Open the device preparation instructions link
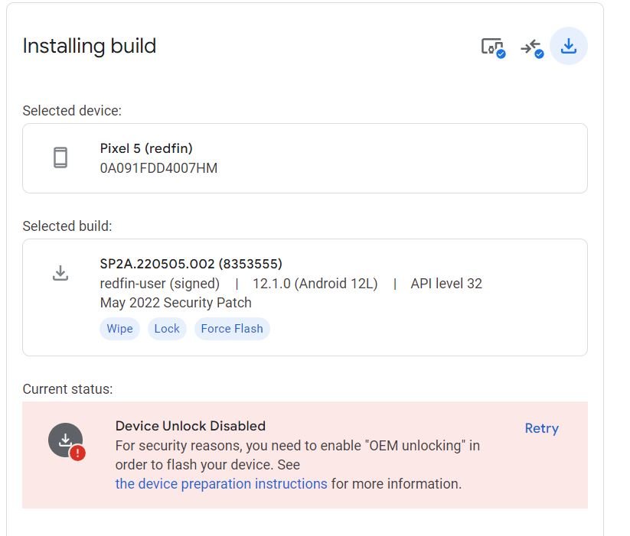This screenshot has height=536, width=630. click(221, 484)
